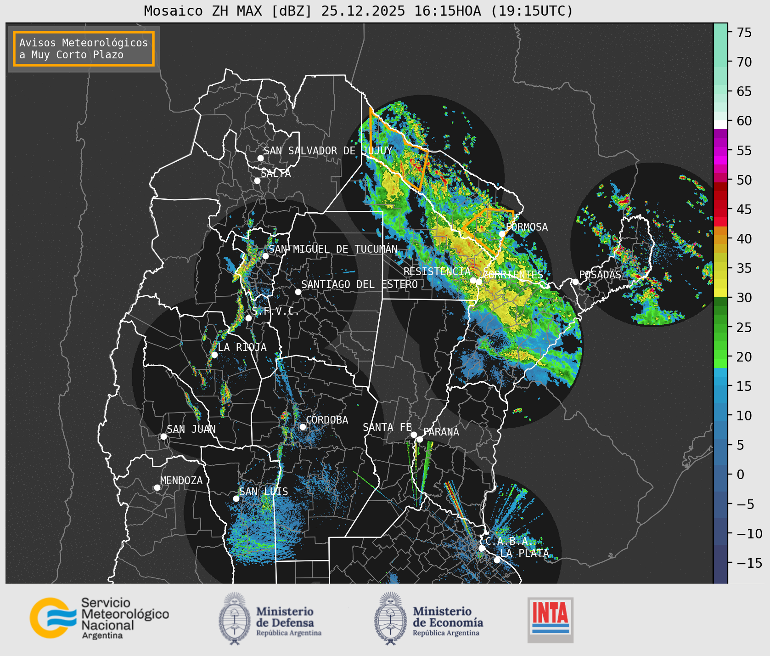Image resolution: width=770 pixels, height=656 pixels.
Task: Select the Mendoza city marker
Action: 157,487
